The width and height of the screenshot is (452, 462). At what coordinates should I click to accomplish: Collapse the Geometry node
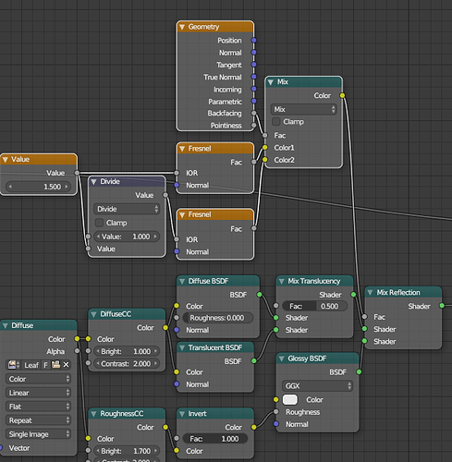tap(182, 27)
